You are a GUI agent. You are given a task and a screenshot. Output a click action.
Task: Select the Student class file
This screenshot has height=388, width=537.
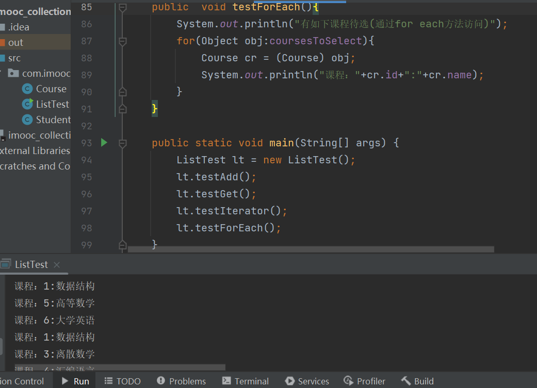pyautogui.click(x=53, y=120)
